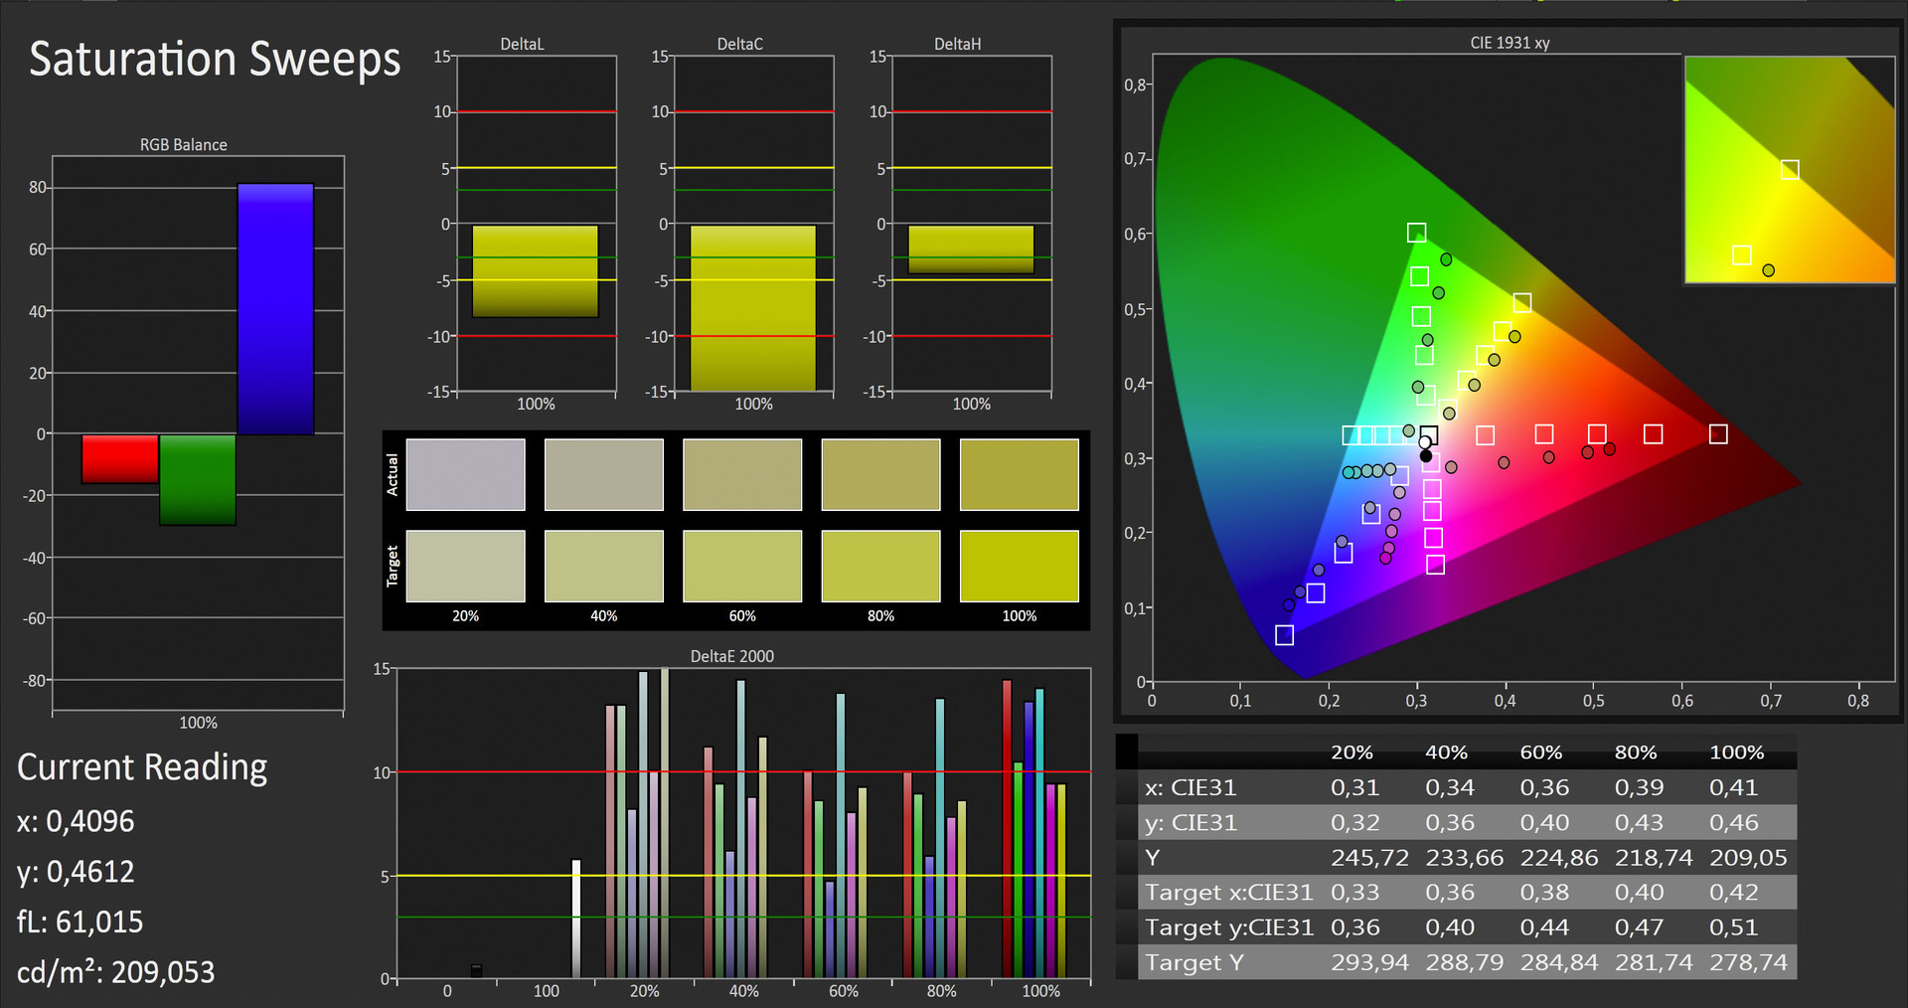This screenshot has height=1008, width=1908.
Task: Click the zoomed CIE inset thumbnail
Action: point(1790,170)
